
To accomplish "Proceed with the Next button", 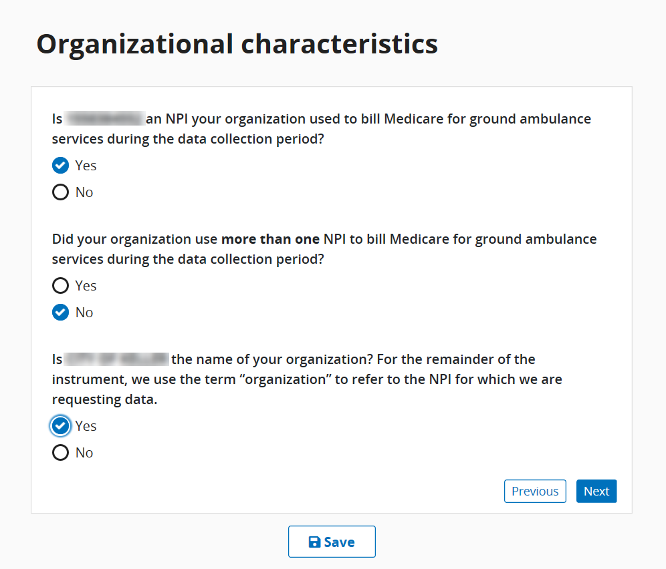I will (x=596, y=492).
